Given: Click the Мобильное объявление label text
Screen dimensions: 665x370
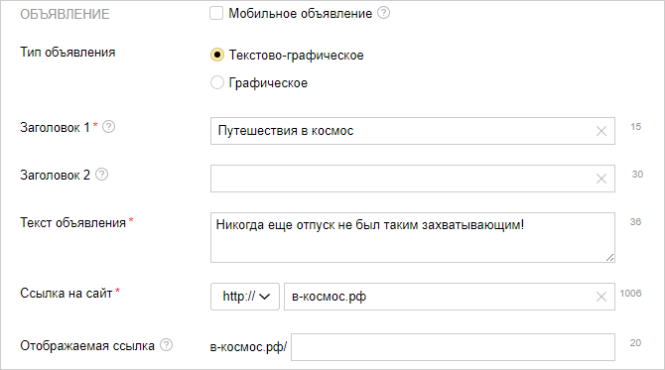Looking at the screenshot, I should click(301, 14).
